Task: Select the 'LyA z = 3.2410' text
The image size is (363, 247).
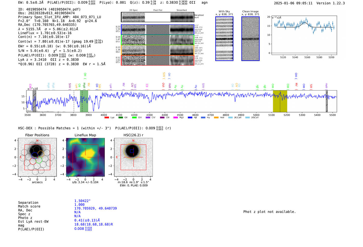Action: point(32,60)
